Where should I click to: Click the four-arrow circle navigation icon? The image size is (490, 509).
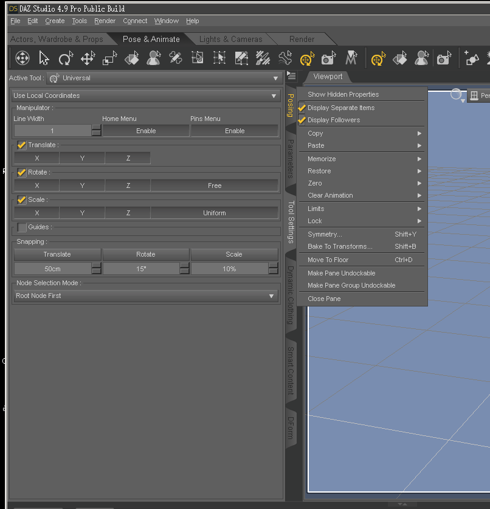(22, 58)
